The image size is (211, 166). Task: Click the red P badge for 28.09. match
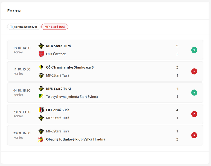194,114
